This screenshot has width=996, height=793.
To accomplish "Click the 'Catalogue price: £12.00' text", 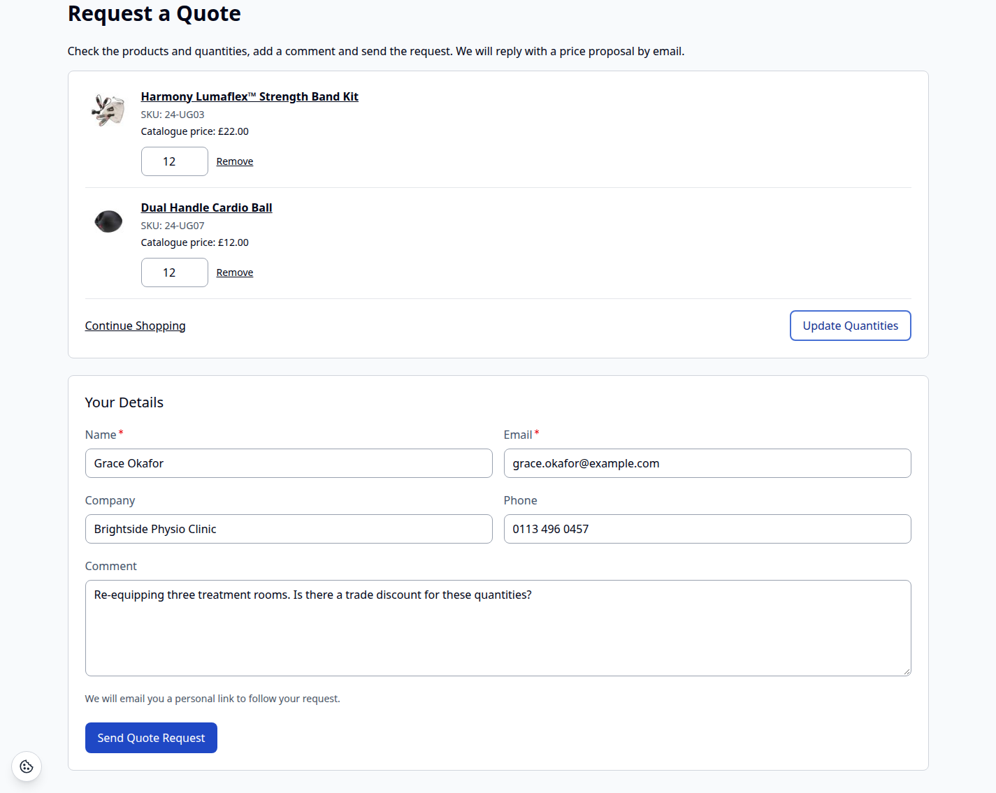I will 195,242.
